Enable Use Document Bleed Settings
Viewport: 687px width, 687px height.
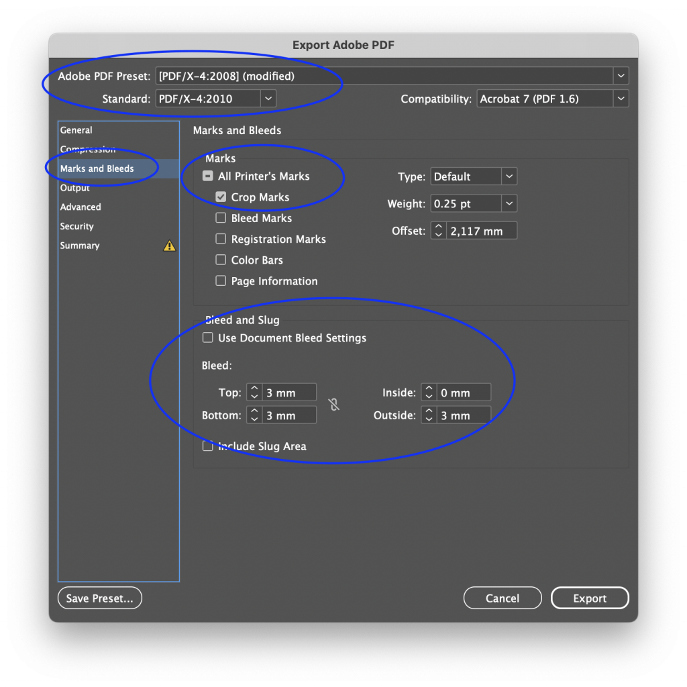208,338
